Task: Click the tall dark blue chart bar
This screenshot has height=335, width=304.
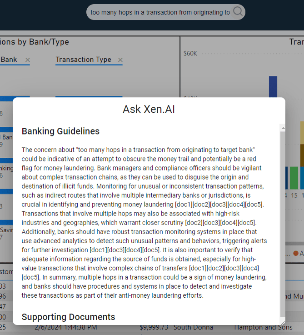Action: 273,87
